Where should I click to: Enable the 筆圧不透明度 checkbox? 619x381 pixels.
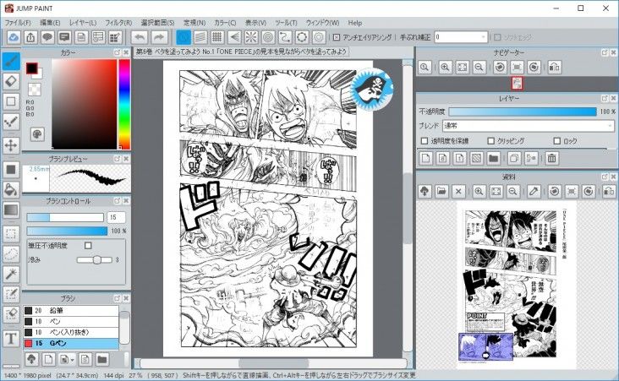coord(88,246)
